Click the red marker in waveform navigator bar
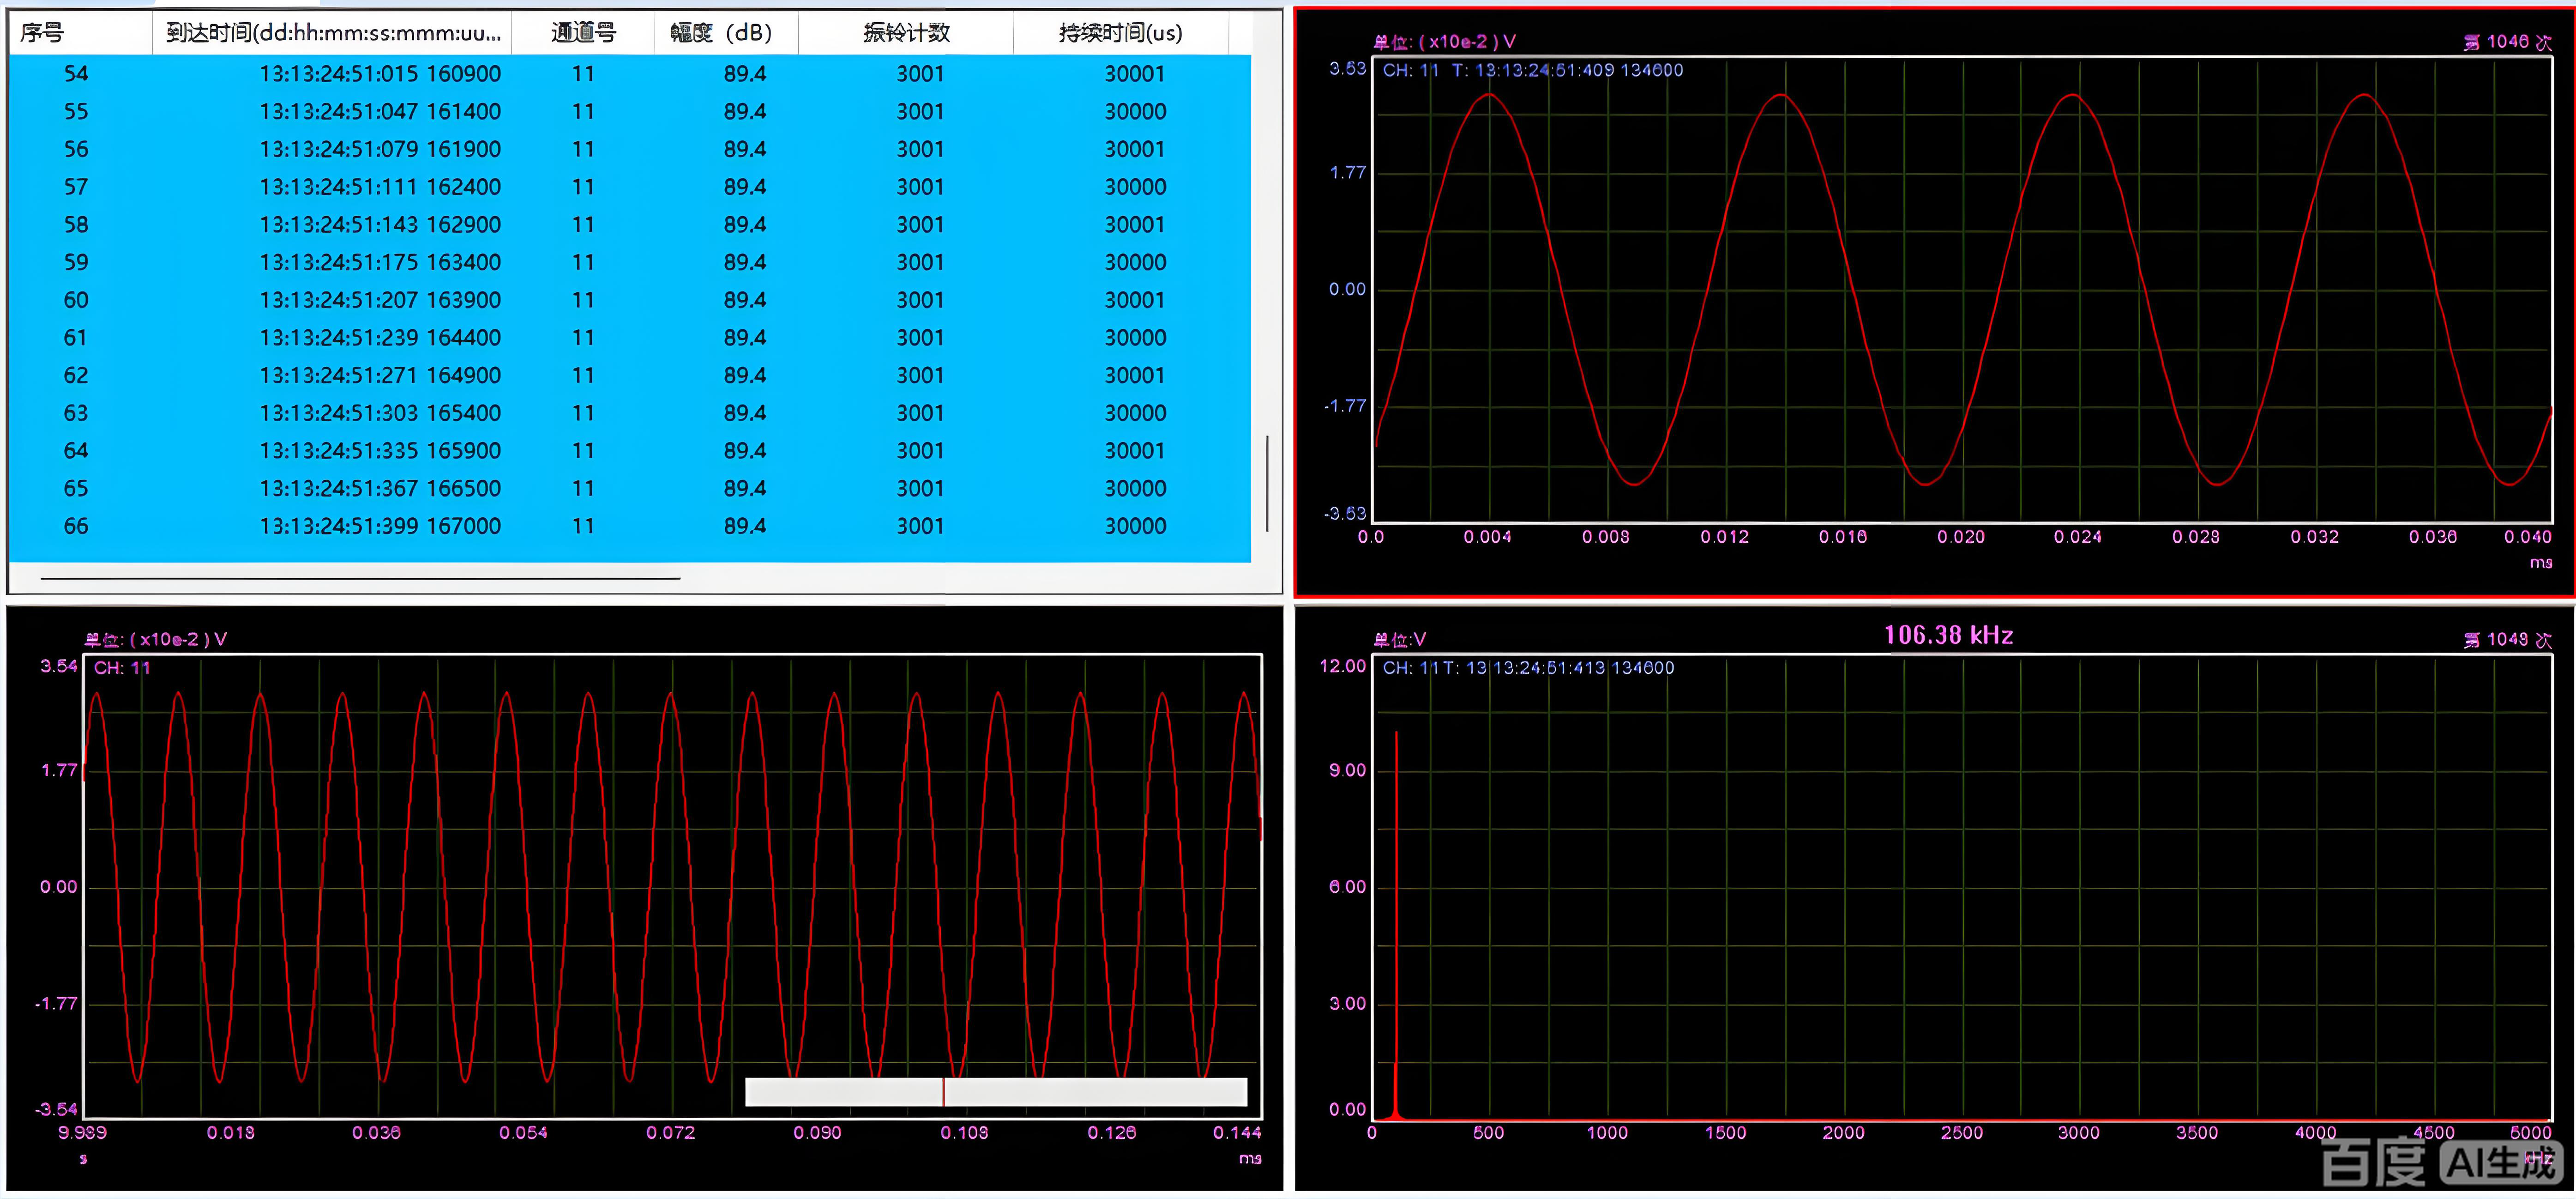The width and height of the screenshot is (2576, 1199). click(x=943, y=1092)
